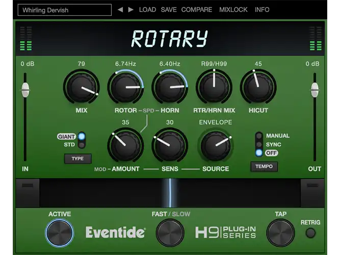
Task: Click the next preset arrow
Action: [x=131, y=10]
